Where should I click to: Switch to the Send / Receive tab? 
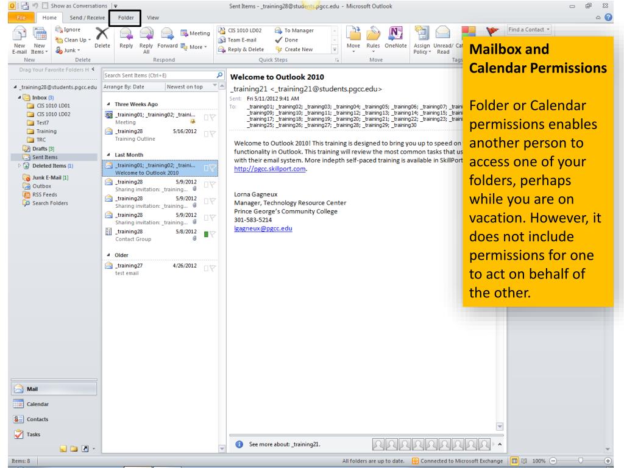click(87, 18)
